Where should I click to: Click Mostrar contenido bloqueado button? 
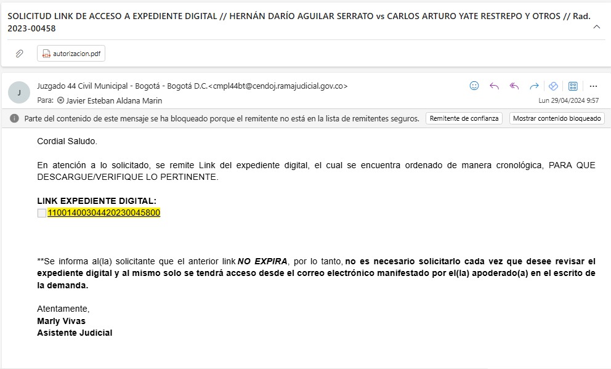[x=557, y=118]
